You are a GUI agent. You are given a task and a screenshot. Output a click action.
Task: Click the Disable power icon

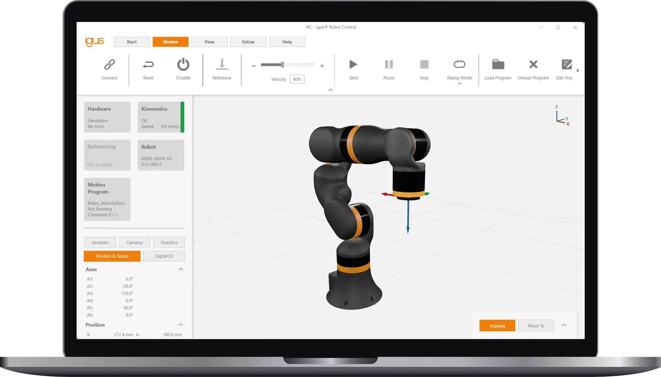pyautogui.click(x=183, y=64)
